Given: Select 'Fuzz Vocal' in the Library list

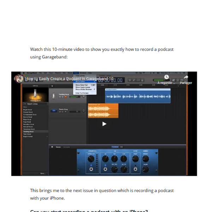Looking at the screenshot, I should [x=27, y=122].
